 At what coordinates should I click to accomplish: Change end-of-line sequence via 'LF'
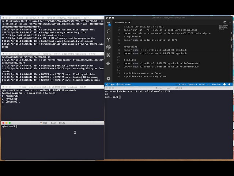click(208, 84)
